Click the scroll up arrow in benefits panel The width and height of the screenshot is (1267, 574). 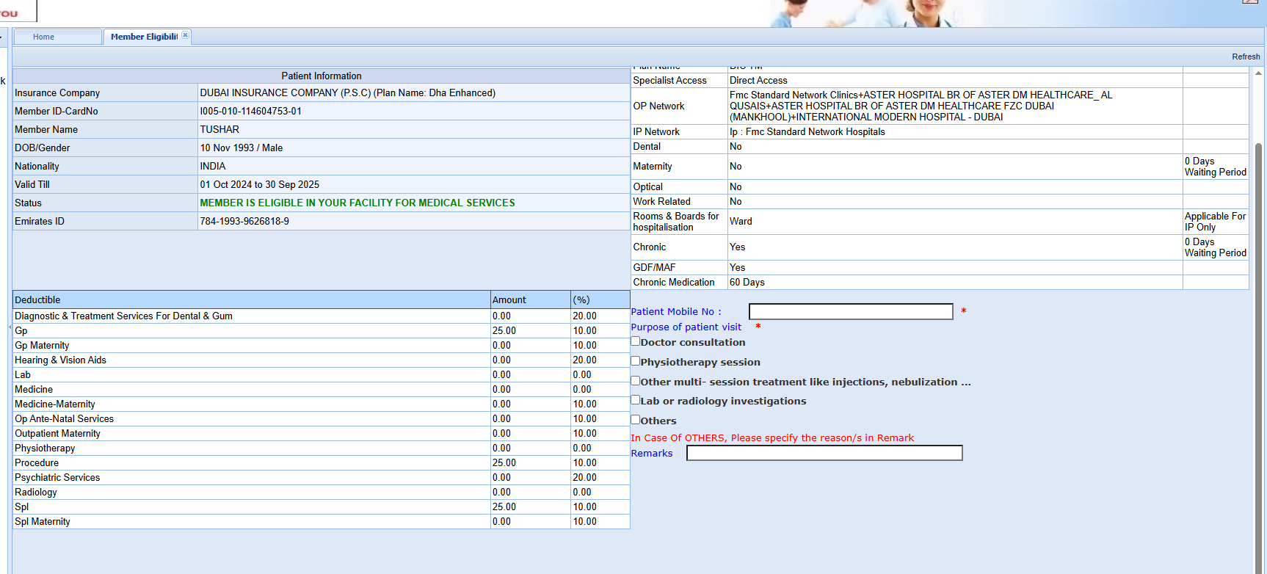(1258, 73)
